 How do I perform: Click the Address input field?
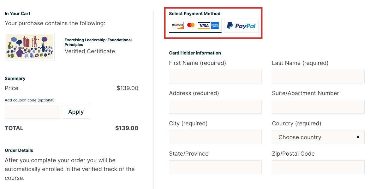point(215,107)
